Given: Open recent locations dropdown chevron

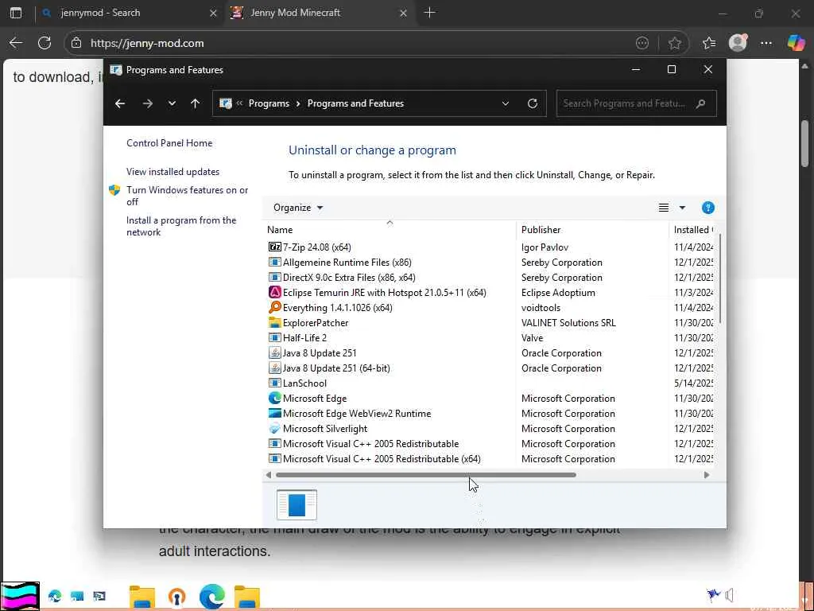Looking at the screenshot, I should 172,103.
